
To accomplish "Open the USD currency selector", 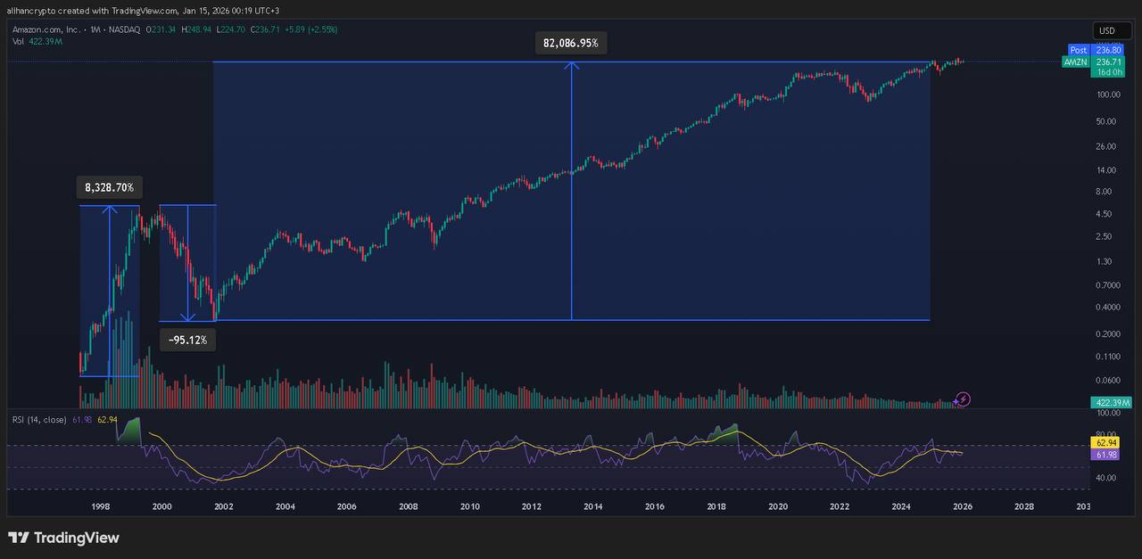I will click(1106, 30).
